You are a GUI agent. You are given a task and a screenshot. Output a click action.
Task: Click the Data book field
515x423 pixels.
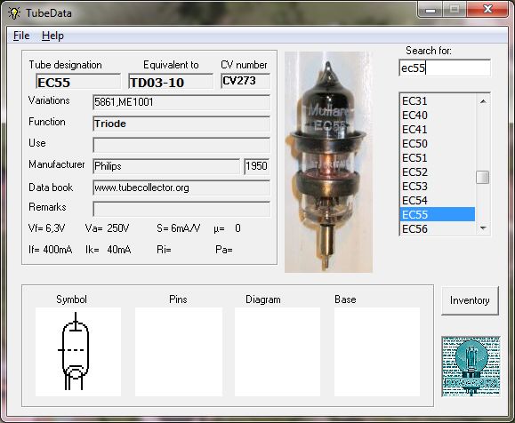click(x=181, y=188)
